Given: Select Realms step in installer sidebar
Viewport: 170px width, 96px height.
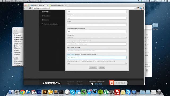Looking at the screenshot, I should click(x=47, y=20).
